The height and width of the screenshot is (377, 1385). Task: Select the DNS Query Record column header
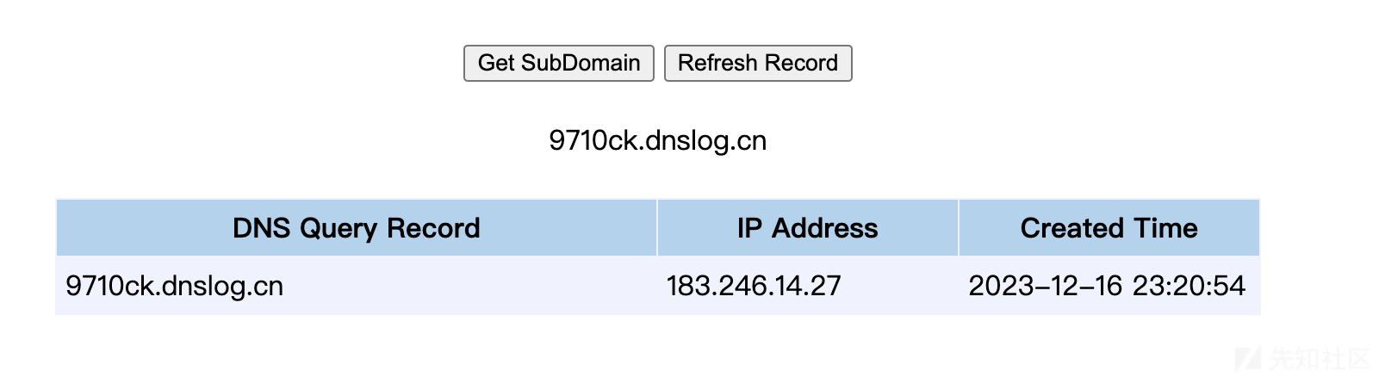(356, 228)
